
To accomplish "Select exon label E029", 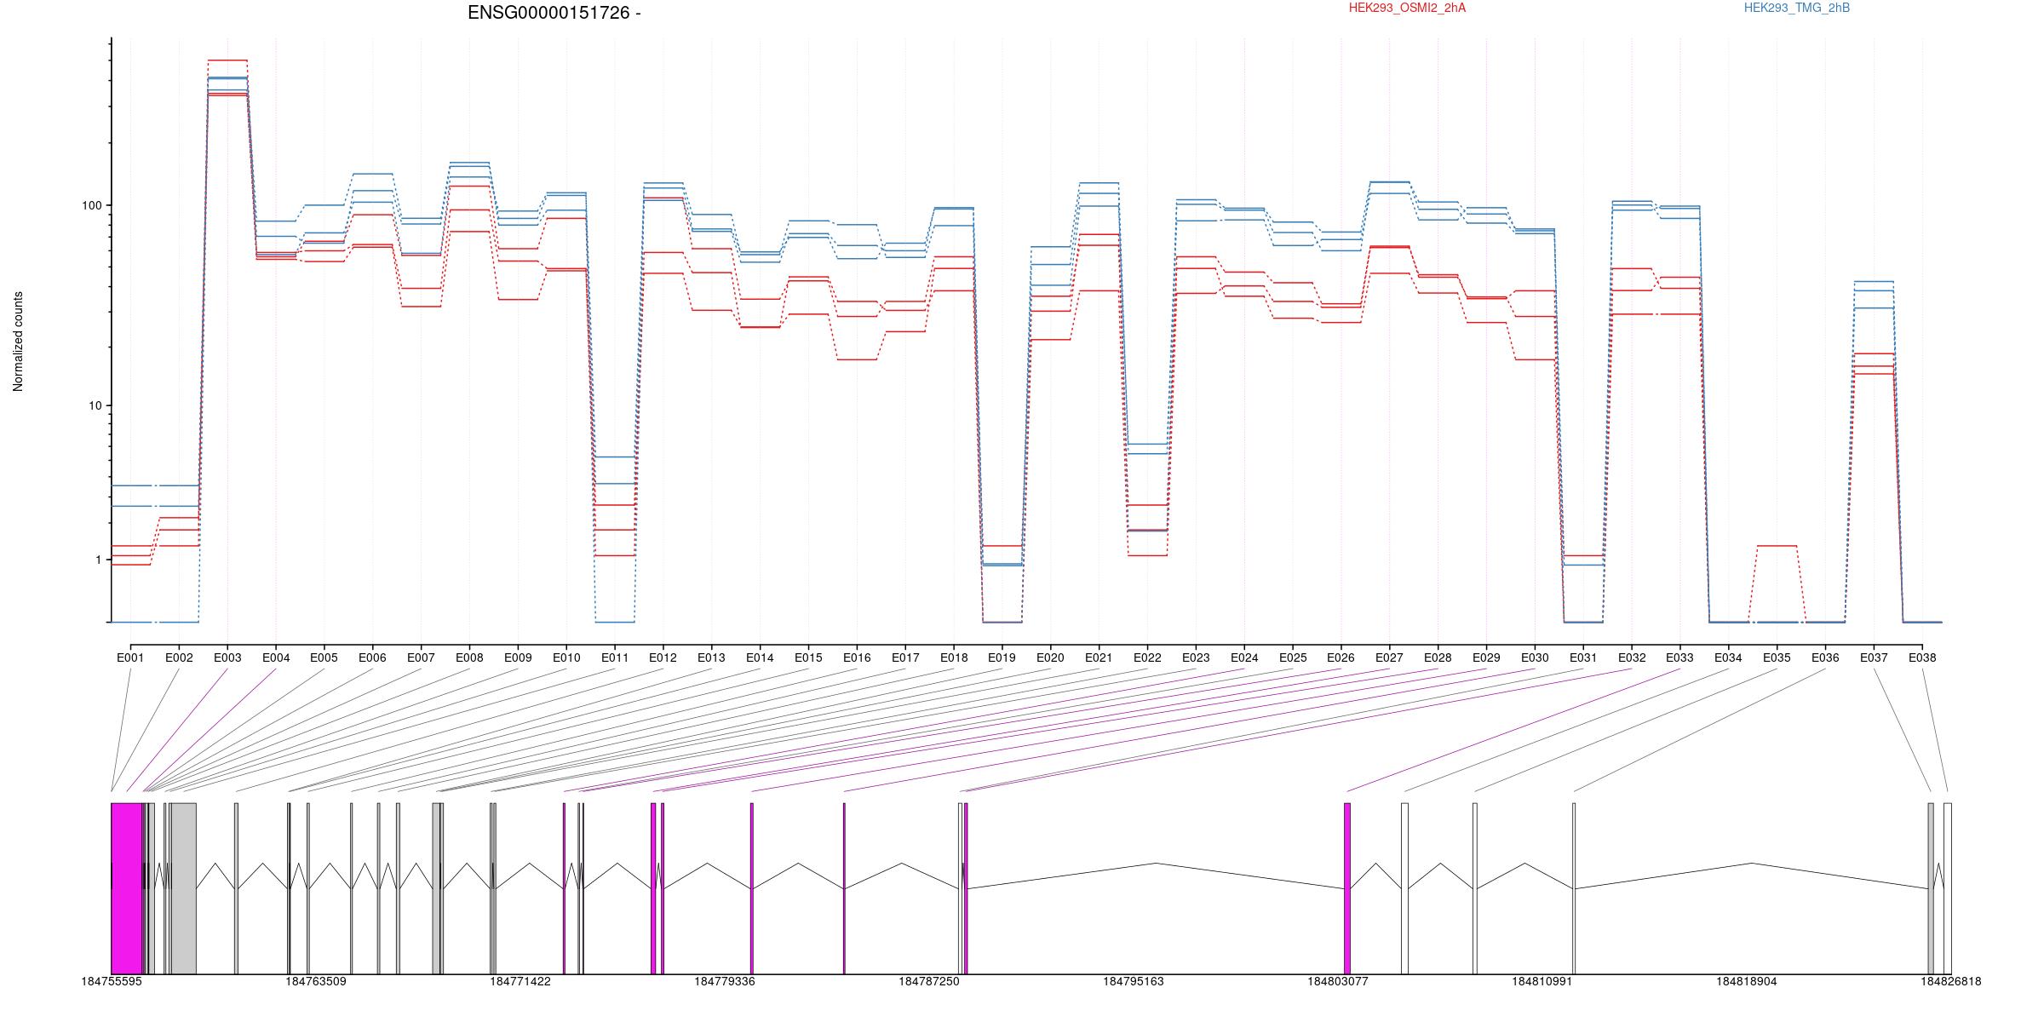I will 1486,657.
